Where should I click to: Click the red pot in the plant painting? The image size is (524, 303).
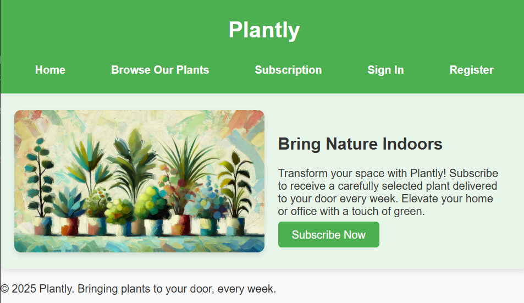69,227
